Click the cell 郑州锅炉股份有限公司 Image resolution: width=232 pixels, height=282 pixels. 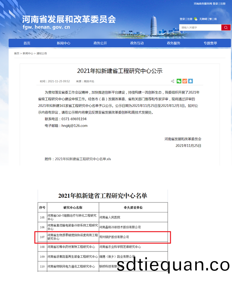[133, 237]
